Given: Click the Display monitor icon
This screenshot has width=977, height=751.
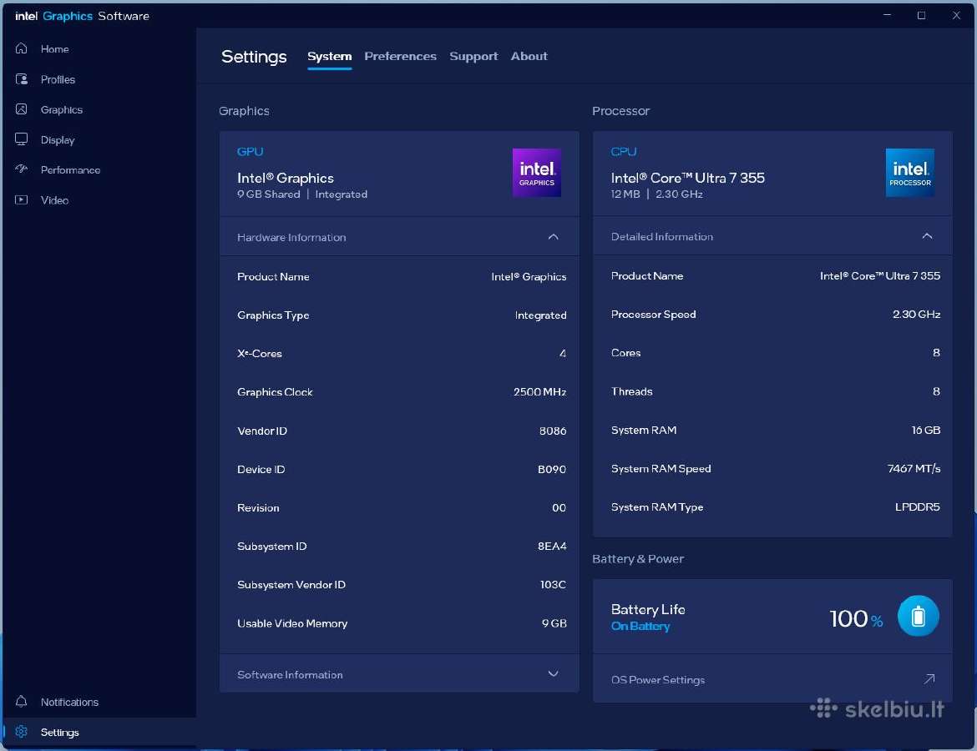Looking at the screenshot, I should pyautogui.click(x=21, y=139).
